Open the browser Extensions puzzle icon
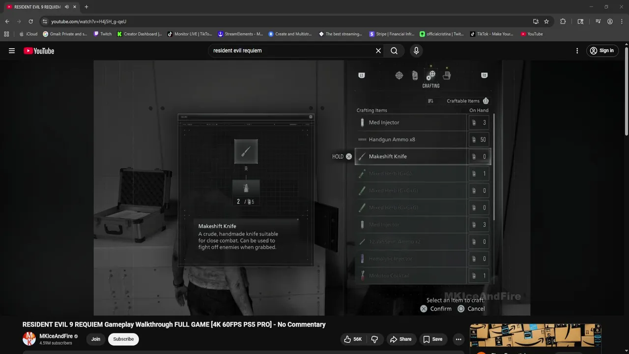The image size is (629, 354). [563, 22]
